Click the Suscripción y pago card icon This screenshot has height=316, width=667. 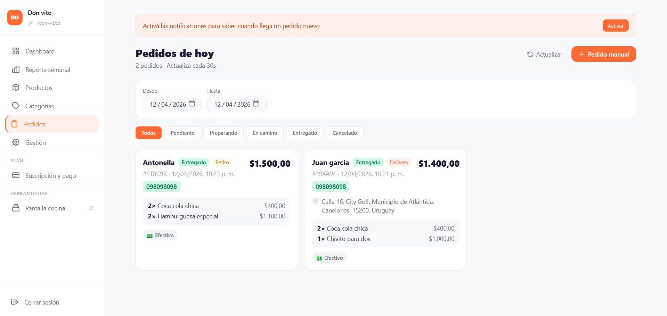[16, 175]
